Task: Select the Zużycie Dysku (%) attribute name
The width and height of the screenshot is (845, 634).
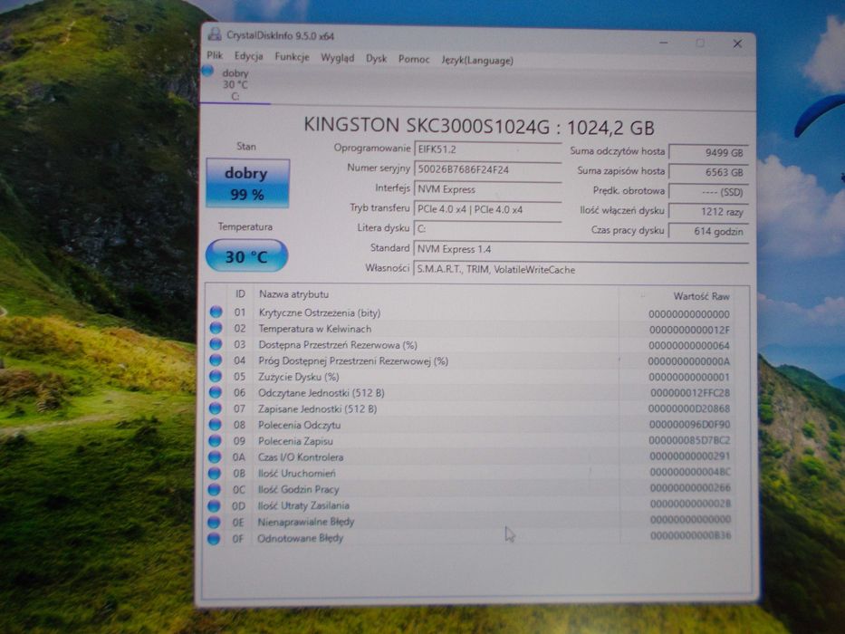Action: [298, 377]
